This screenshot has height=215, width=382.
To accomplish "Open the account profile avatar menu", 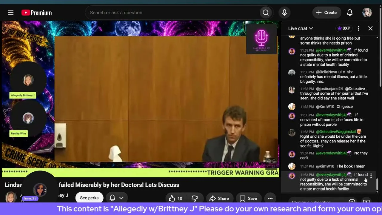I will coord(367,13).
